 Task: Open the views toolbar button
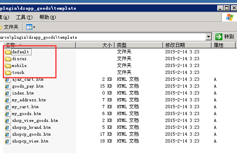tap(29, 27)
